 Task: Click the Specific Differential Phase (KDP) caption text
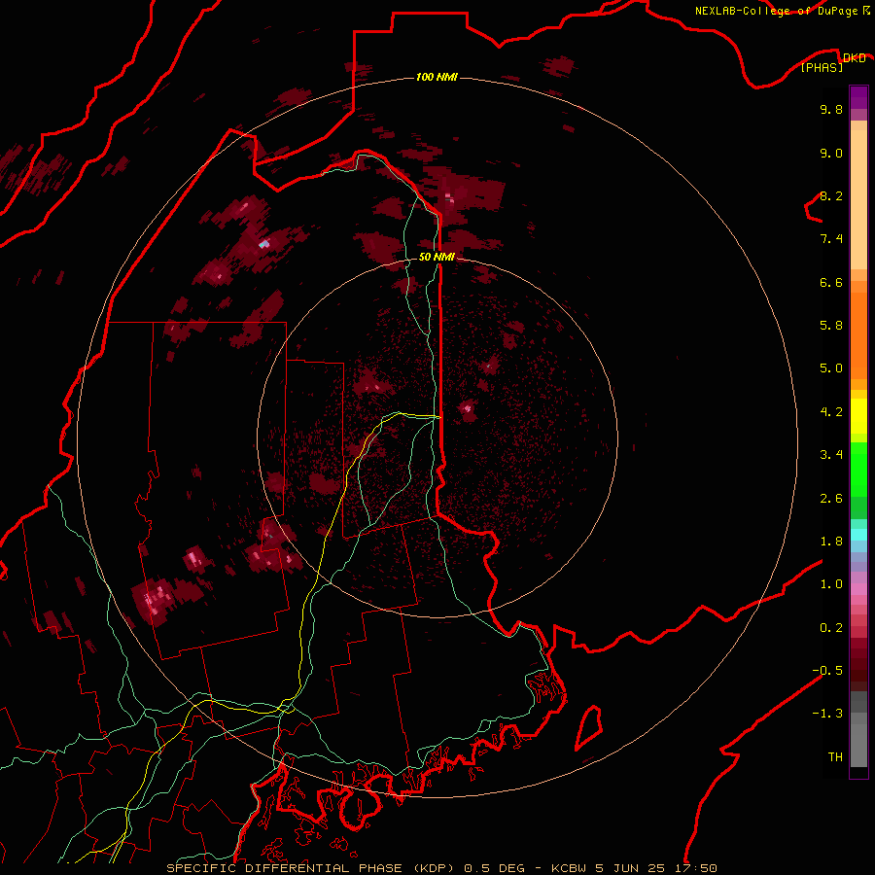(x=441, y=868)
